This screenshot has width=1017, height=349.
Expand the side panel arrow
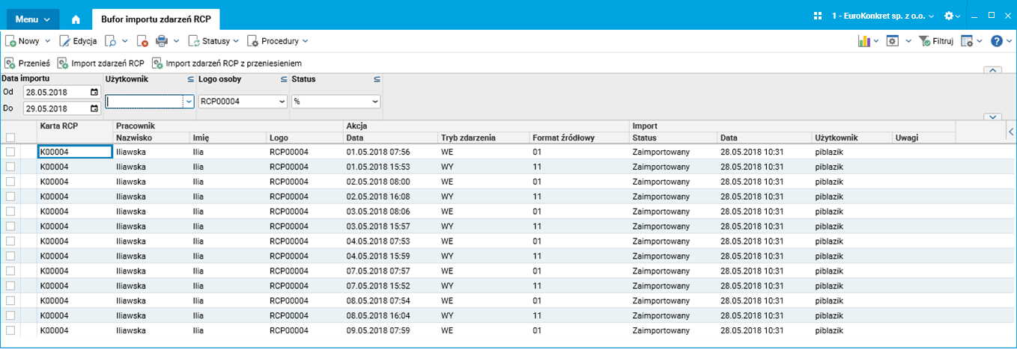(x=1011, y=131)
